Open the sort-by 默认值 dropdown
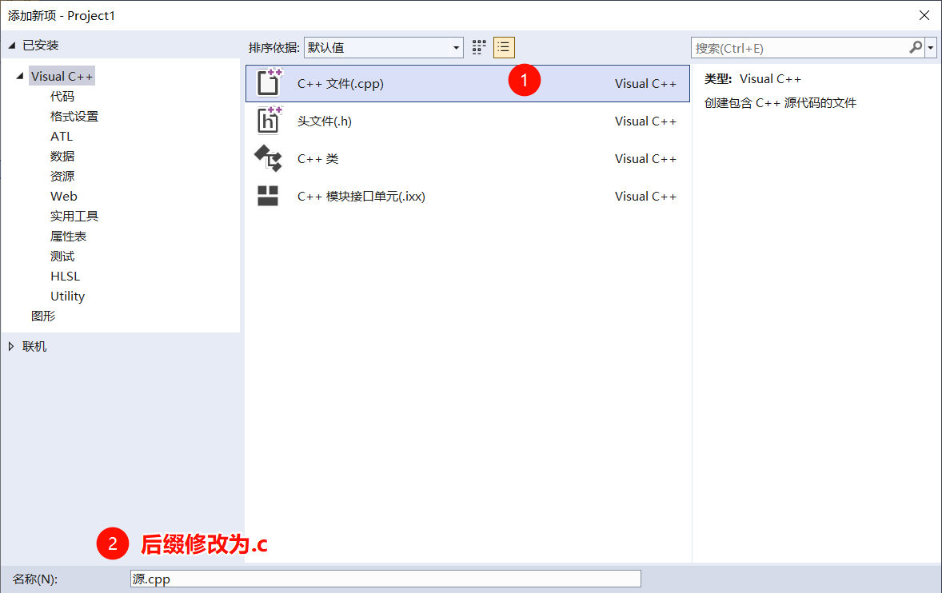 tap(383, 47)
